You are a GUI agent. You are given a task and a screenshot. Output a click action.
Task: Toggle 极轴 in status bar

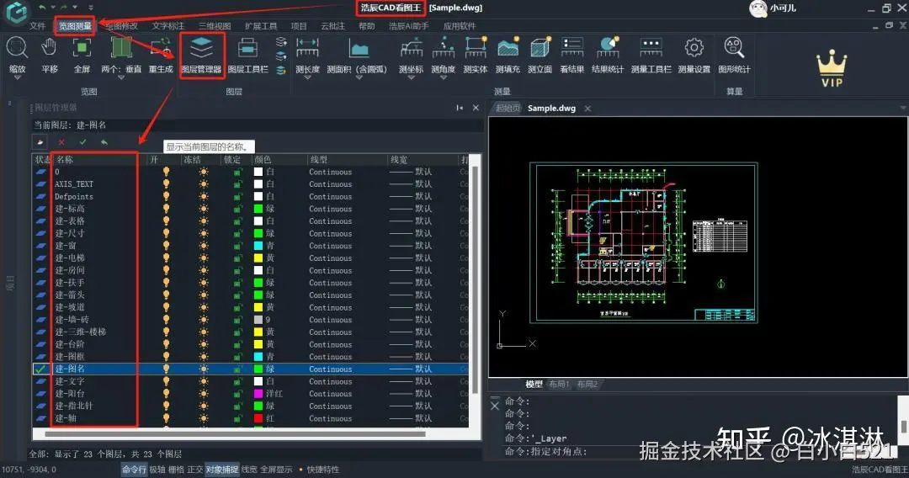157,470
